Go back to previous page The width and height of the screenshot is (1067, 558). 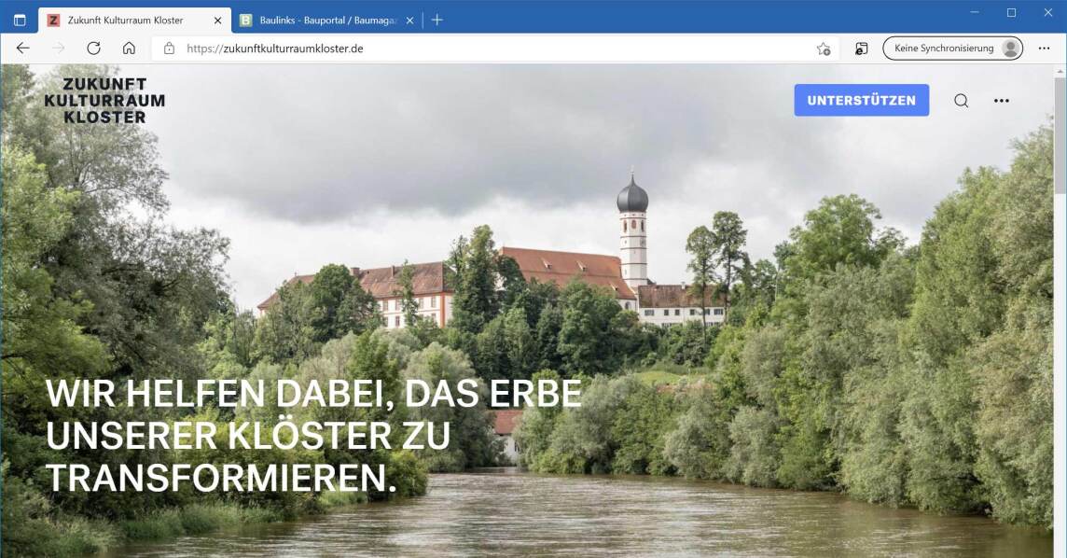(x=23, y=49)
